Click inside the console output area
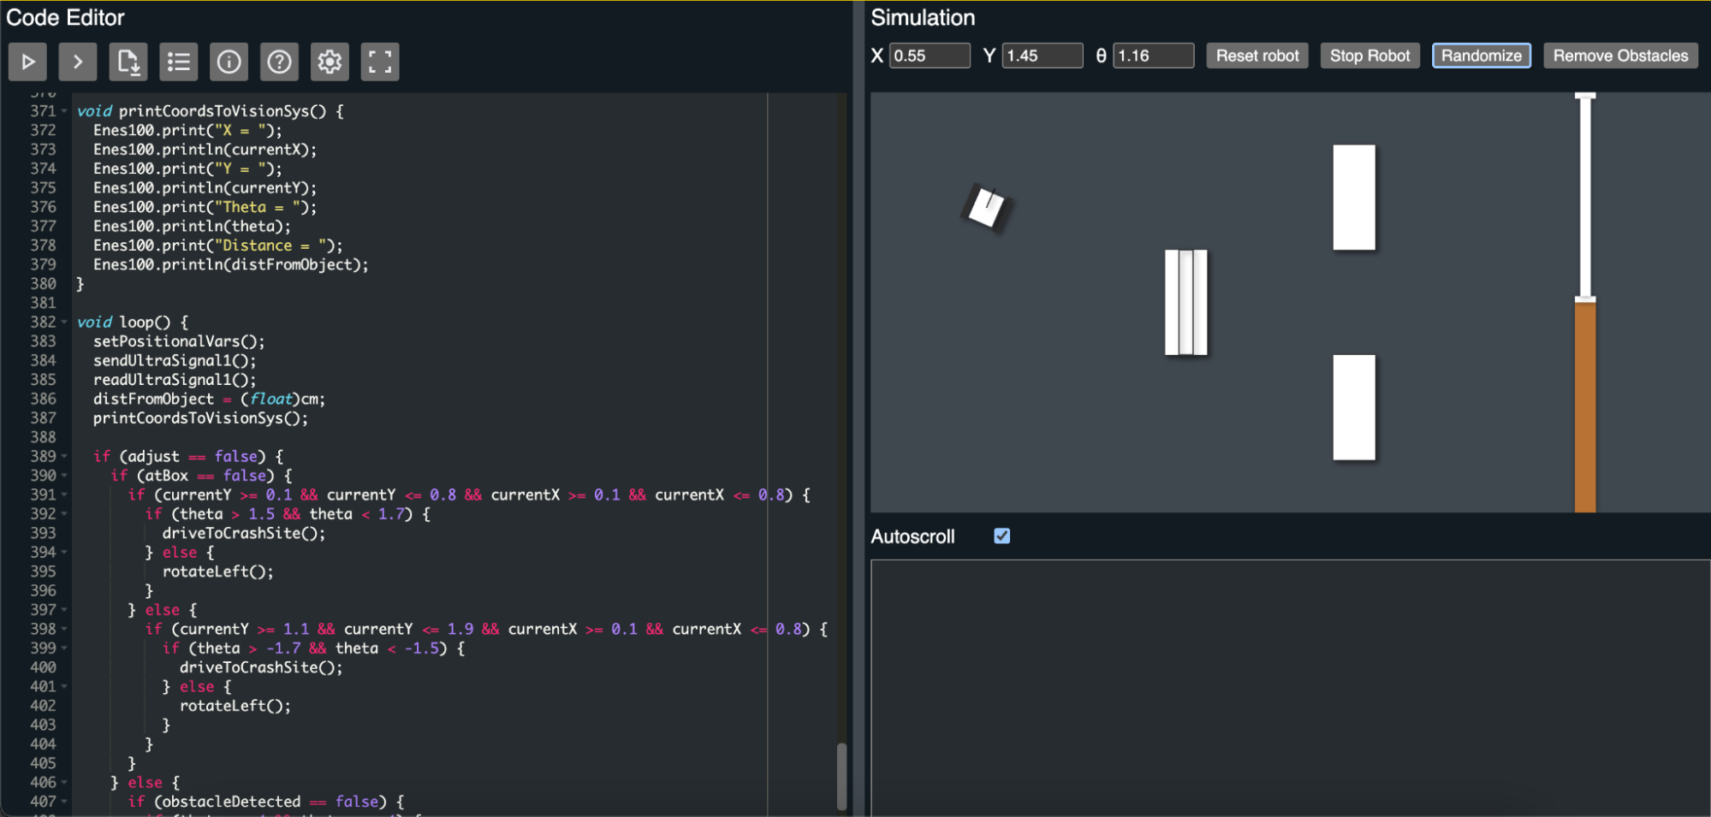The width and height of the screenshot is (1711, 817). coord(1290,688)
